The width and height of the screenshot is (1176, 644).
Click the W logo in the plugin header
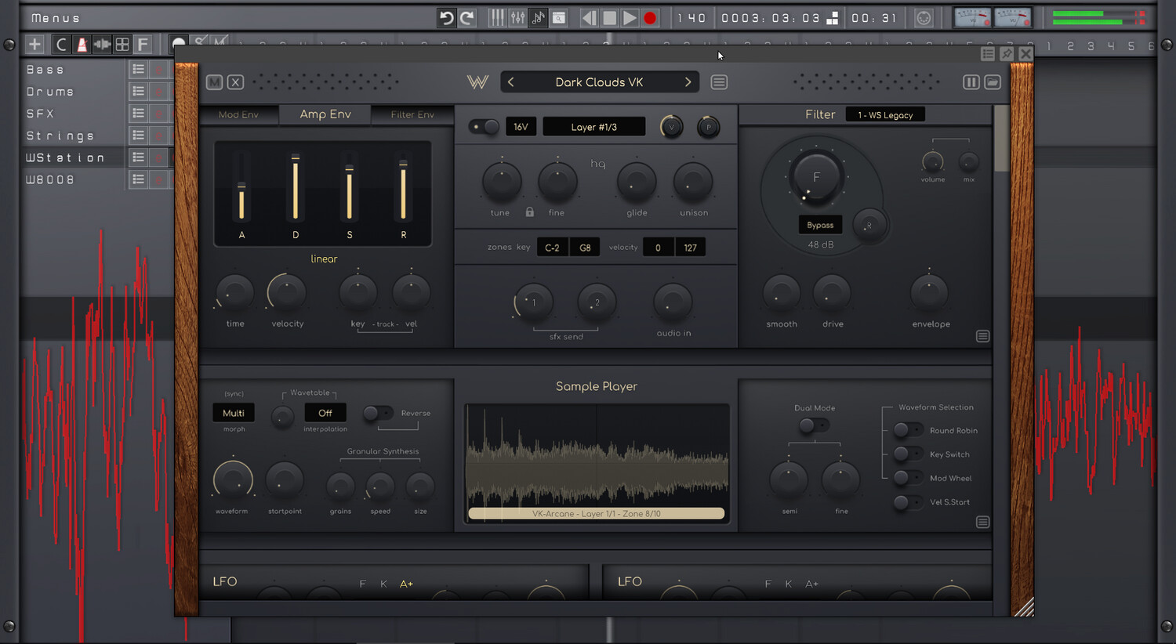[x=477, y=82]
